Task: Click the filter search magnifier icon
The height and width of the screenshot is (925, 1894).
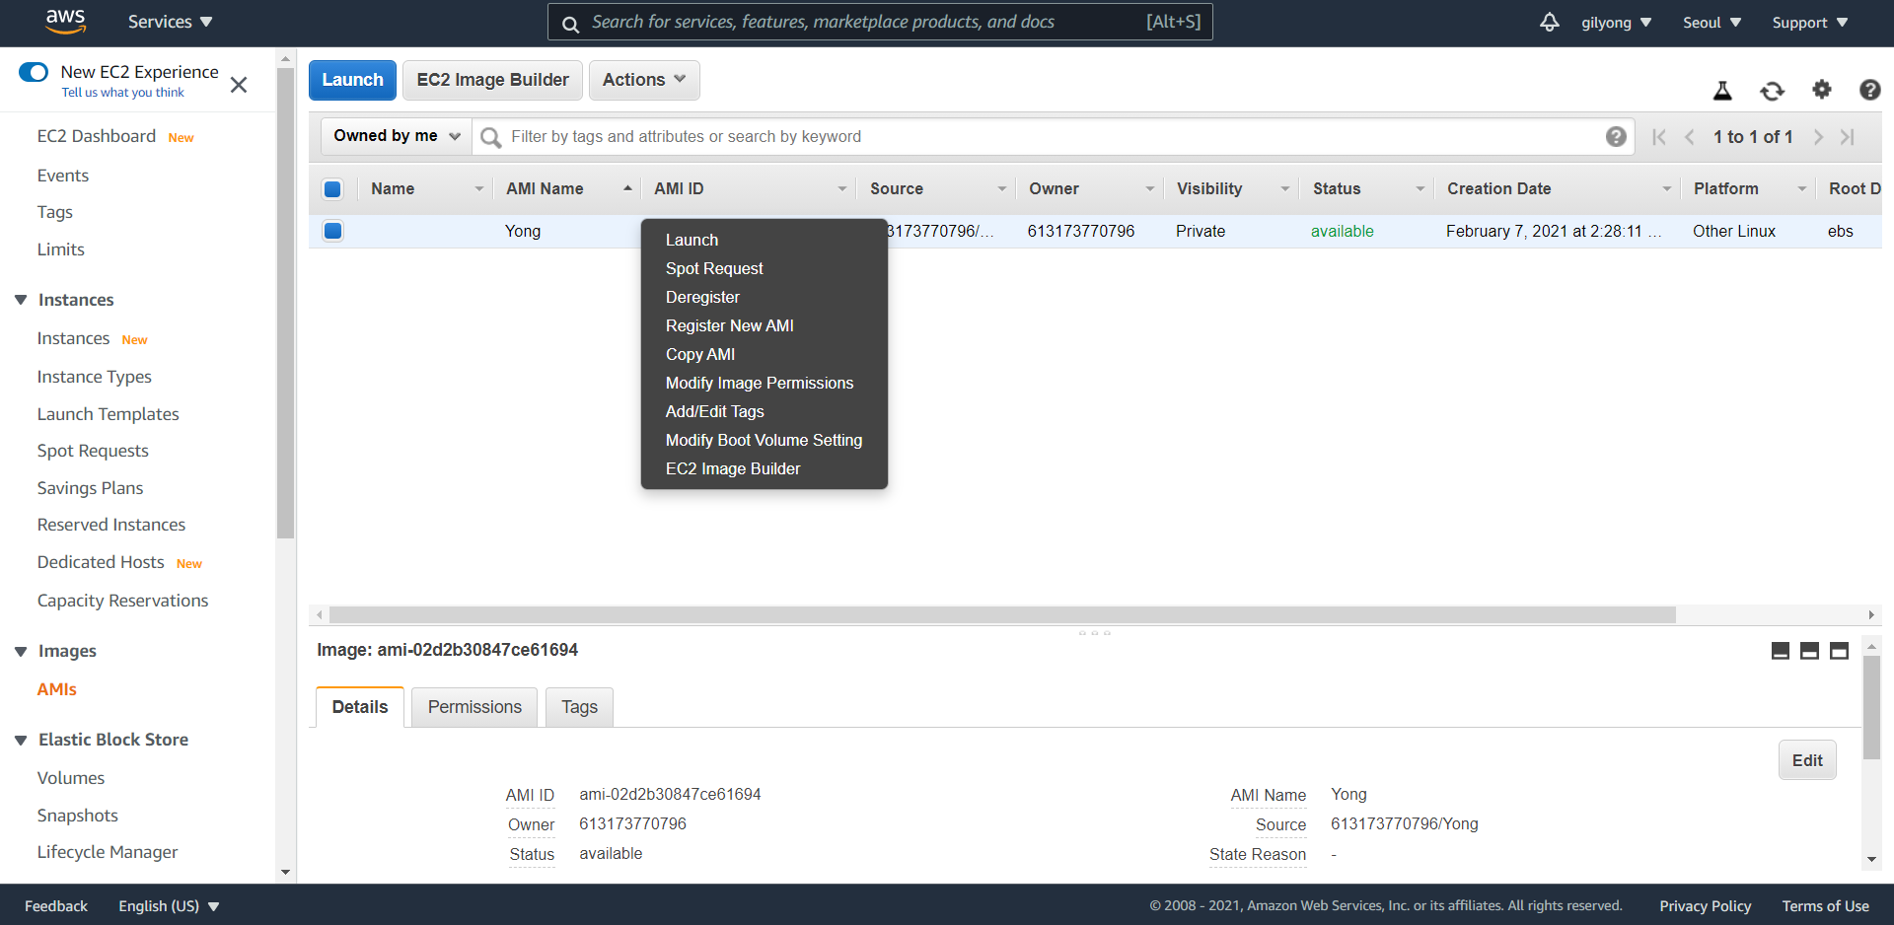Action: pos(490,137)
